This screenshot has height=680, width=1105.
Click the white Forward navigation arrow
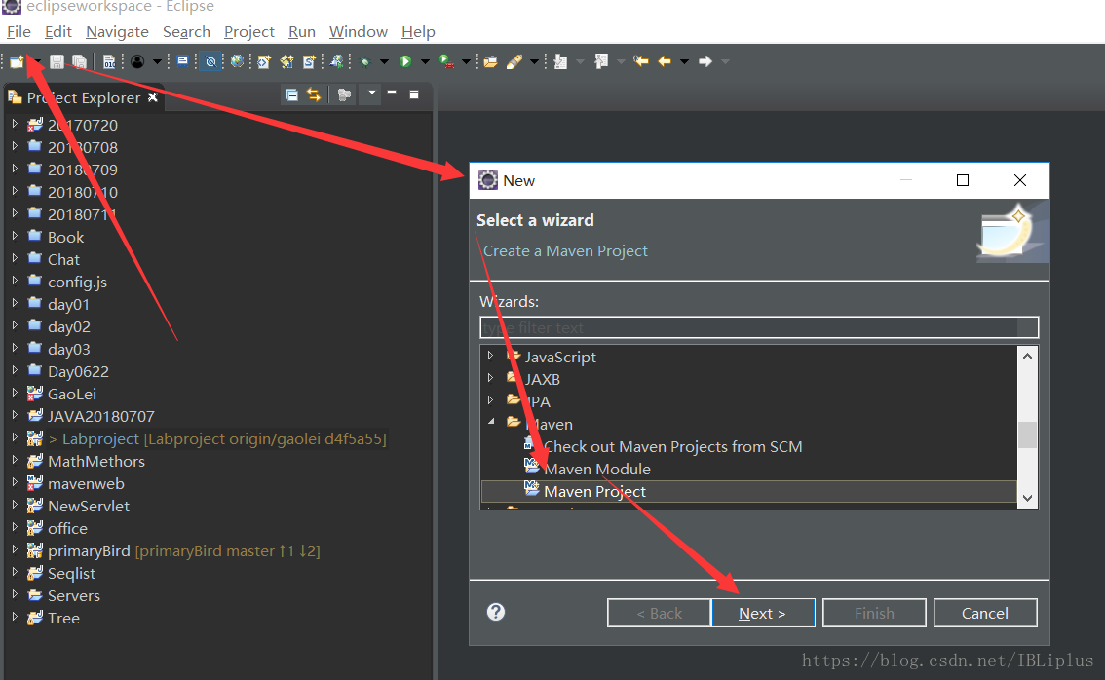coord(705,62)
